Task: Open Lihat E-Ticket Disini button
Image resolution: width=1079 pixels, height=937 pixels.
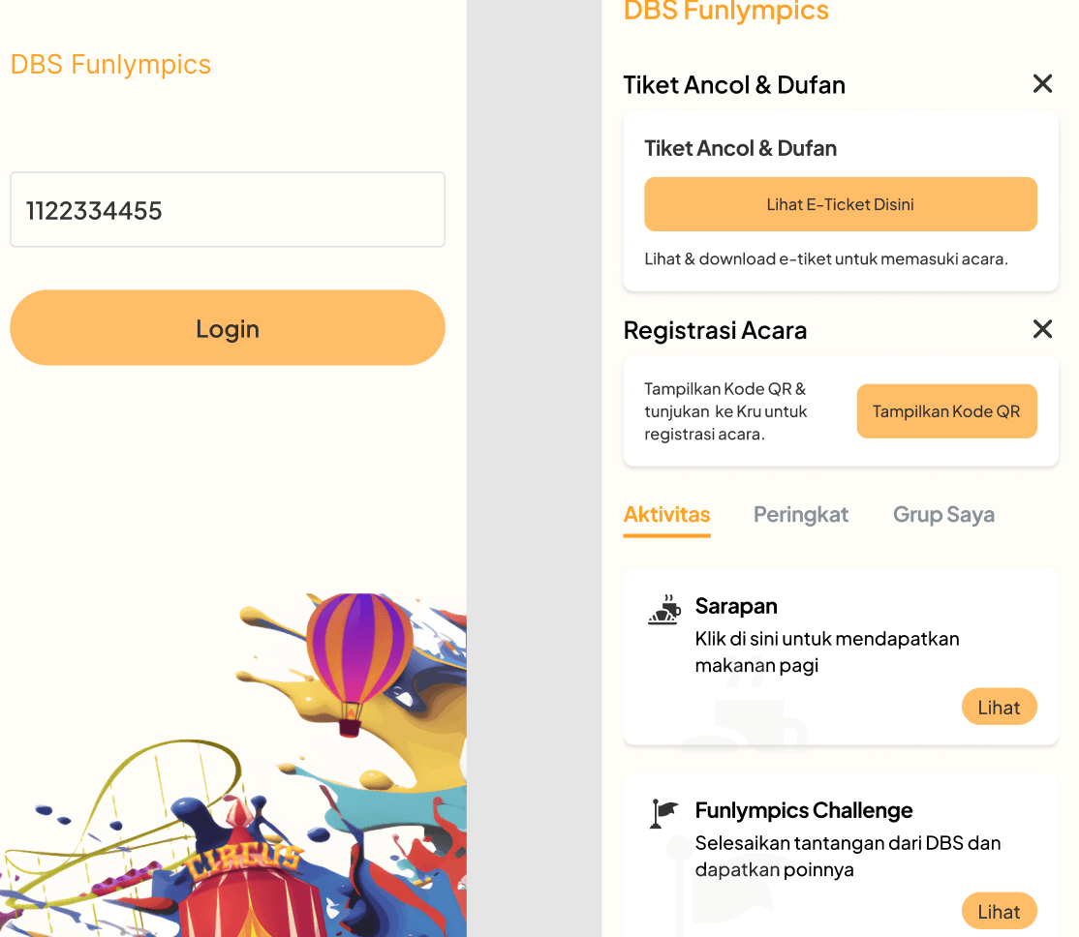Action: click(840, 204)
